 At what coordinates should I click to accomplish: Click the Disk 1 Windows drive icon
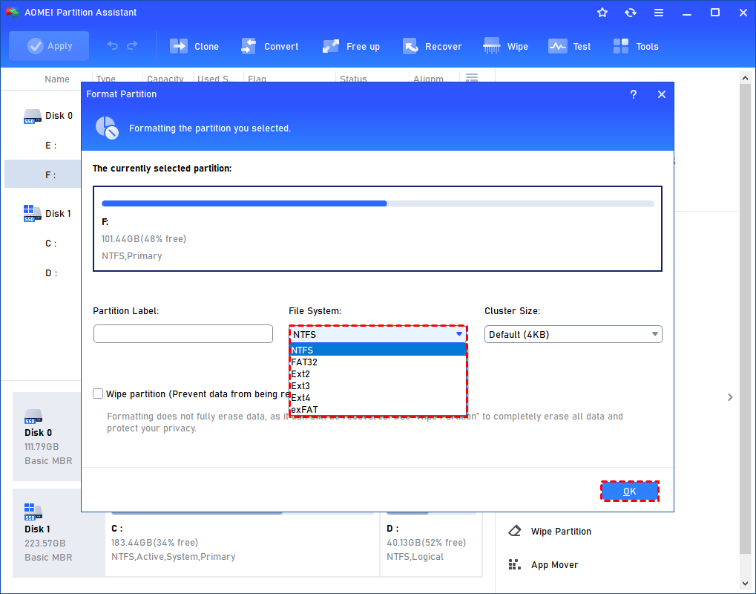(33, 213)
